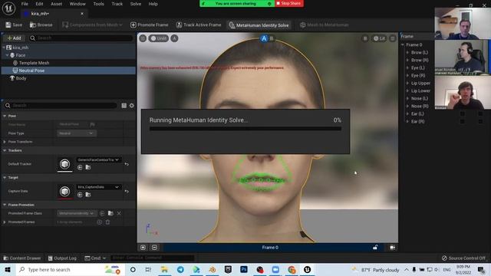Expand Brow (L) in the Frame tree
The image size is (491, 276).
click(407, 53)
